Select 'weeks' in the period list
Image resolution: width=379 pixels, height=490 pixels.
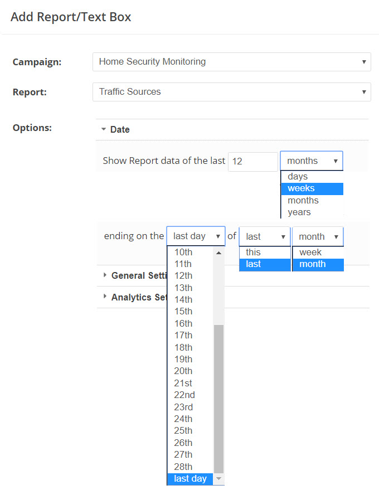(302, 188)
